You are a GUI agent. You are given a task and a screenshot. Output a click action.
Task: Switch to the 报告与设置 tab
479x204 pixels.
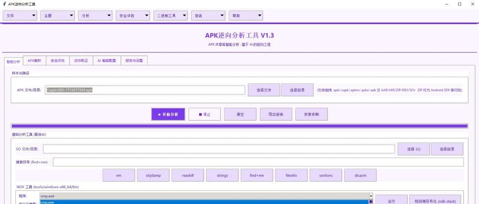(134, 60)
